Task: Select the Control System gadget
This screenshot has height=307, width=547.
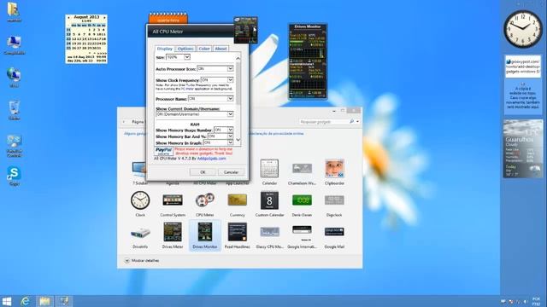Action: click(173, 204)
